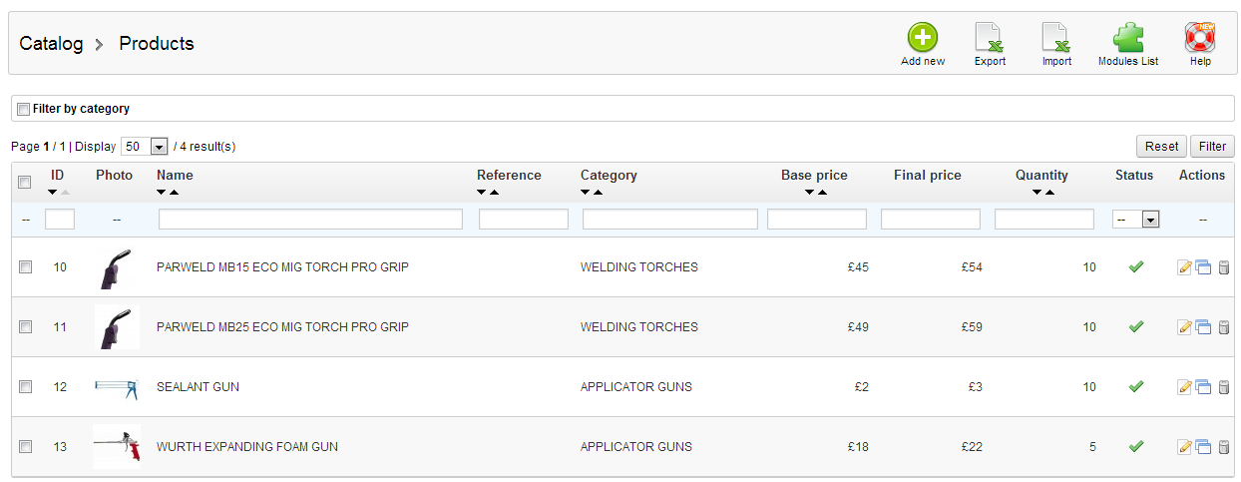This screenshot has height=482, width=1241.
Task: Click the Products breadcrumb item
Action: [x=157, y=44]
